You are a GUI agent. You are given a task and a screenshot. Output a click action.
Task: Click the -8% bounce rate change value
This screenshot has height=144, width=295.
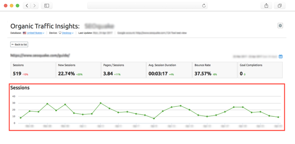point(215,75)
